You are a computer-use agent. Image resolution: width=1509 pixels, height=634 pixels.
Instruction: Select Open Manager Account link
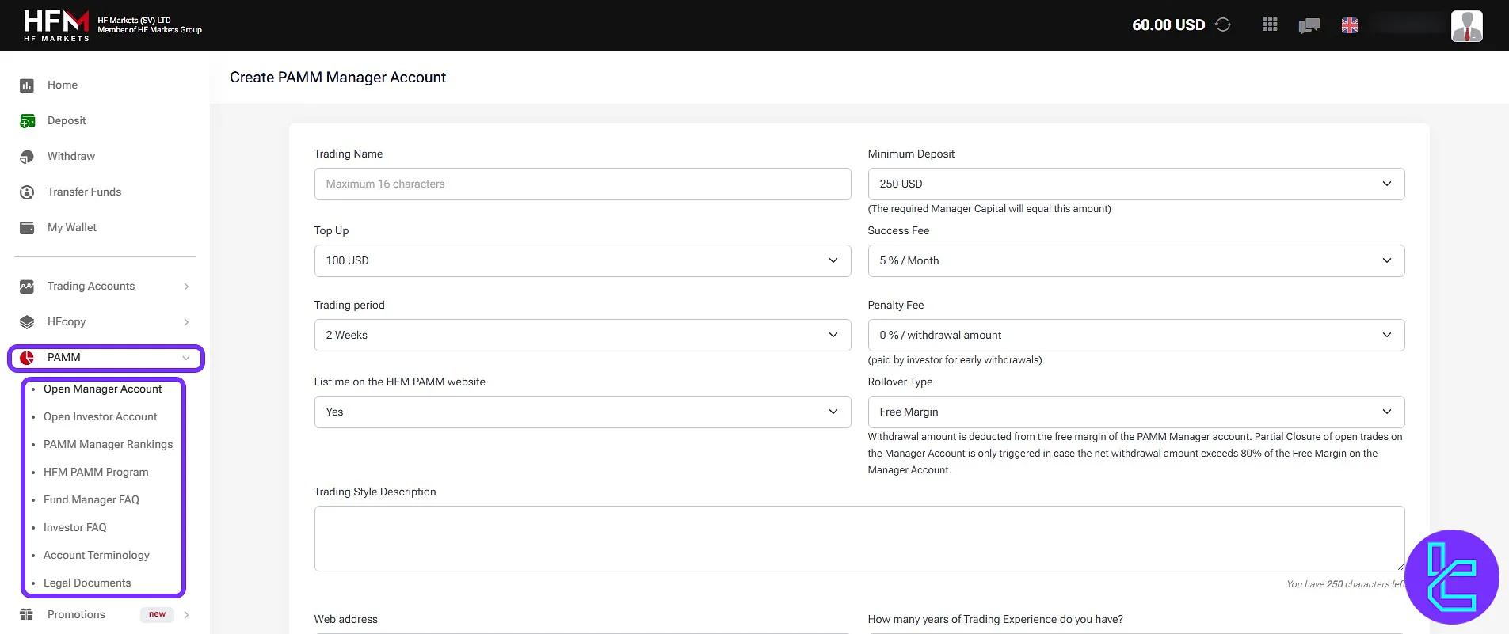click(x=102, y=389)
